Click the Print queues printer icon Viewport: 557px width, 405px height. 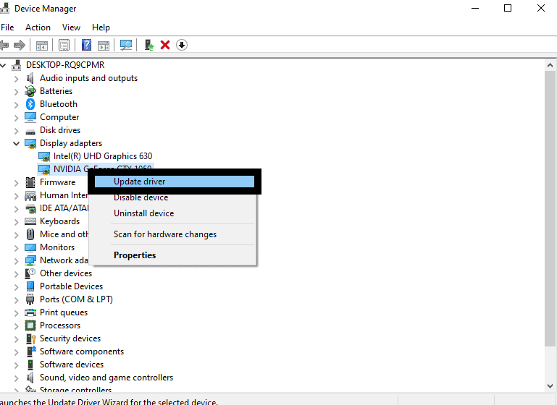pos(30,312)
